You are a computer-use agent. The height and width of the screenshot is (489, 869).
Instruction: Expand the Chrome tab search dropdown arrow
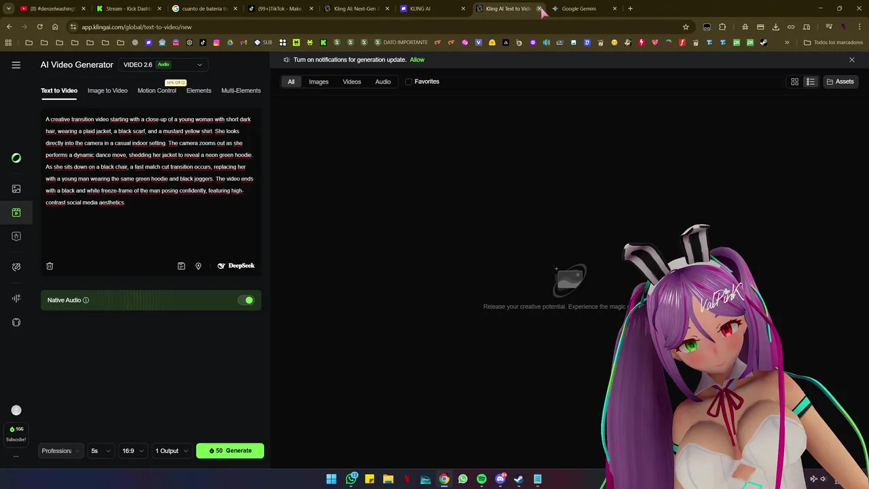click(9, 9)
